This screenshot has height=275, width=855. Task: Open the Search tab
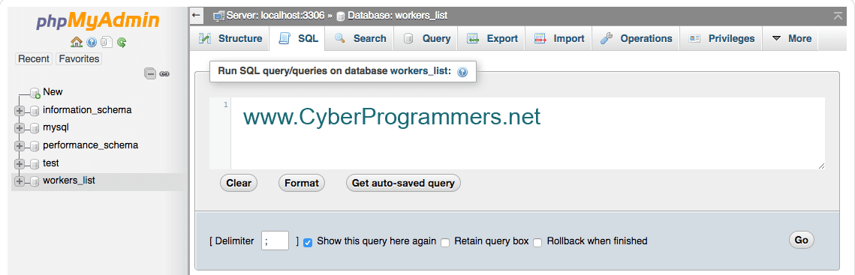(x=360, y=39)
